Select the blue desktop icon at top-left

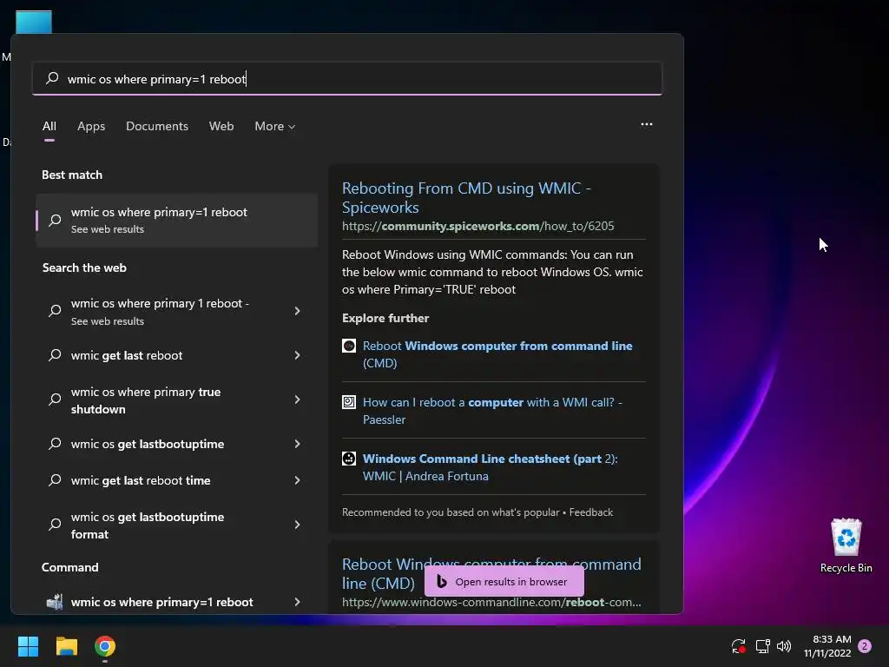pos(34,22)
